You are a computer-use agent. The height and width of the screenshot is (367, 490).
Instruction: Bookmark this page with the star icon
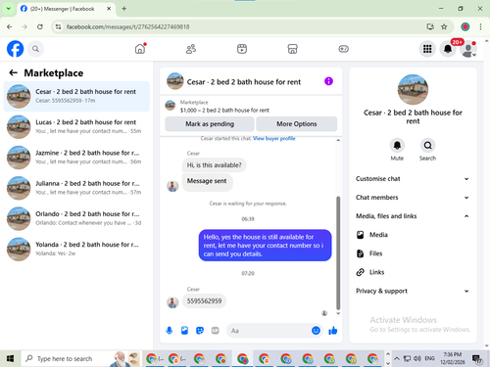click(x=444, y=26)
